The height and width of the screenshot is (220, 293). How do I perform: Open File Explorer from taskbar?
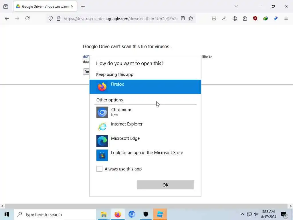click(104, 214)
